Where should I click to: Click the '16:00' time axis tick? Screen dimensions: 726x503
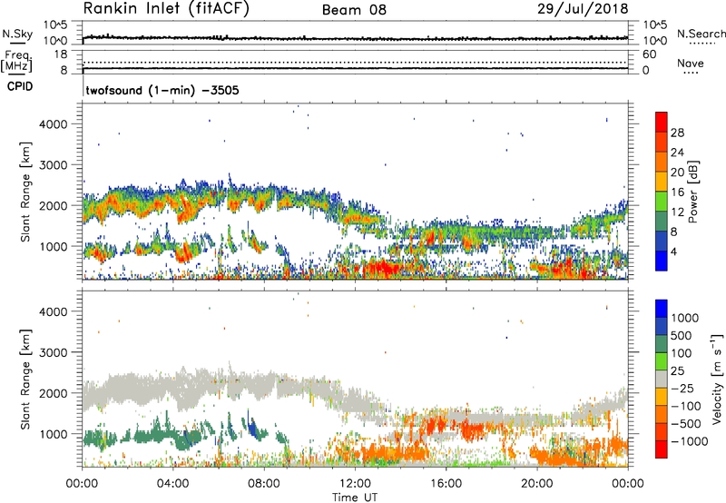tap(446, 484)
